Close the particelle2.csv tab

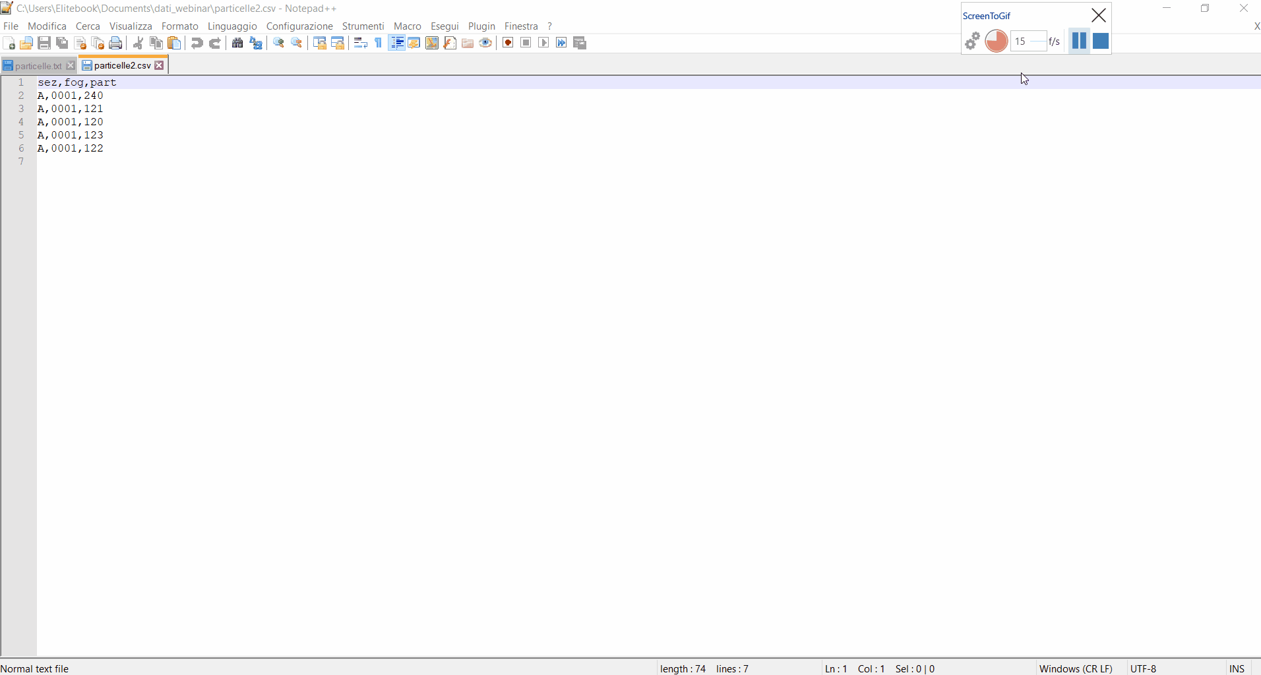[x=159, y=65]
